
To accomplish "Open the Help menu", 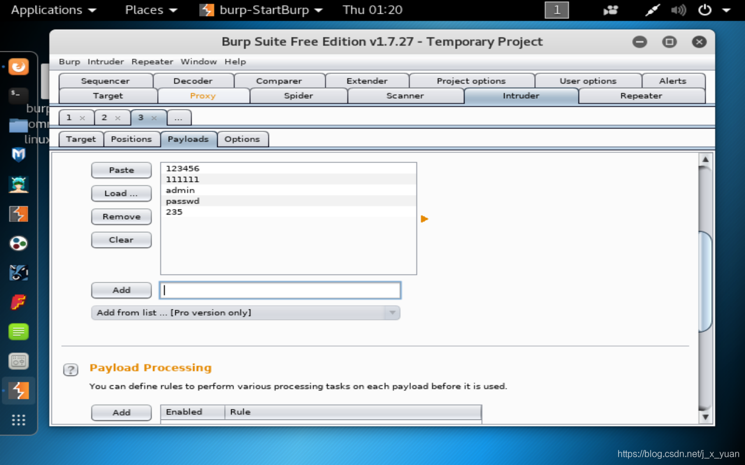I will click(x=235, y=62).
